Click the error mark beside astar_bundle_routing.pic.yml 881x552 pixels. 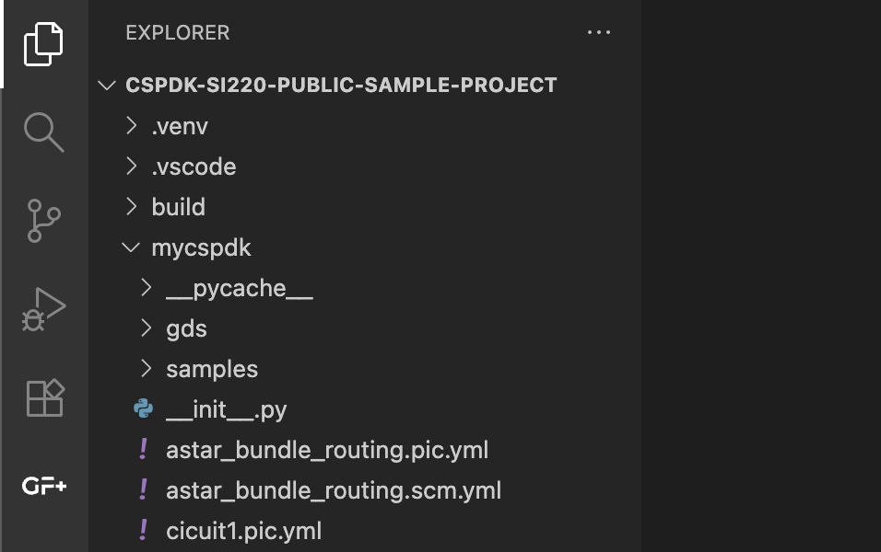pos(144,450)
